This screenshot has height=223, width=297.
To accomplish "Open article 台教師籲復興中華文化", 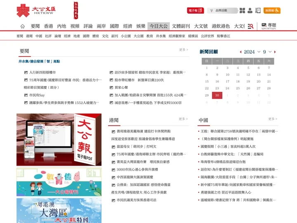I will [232, 154].
